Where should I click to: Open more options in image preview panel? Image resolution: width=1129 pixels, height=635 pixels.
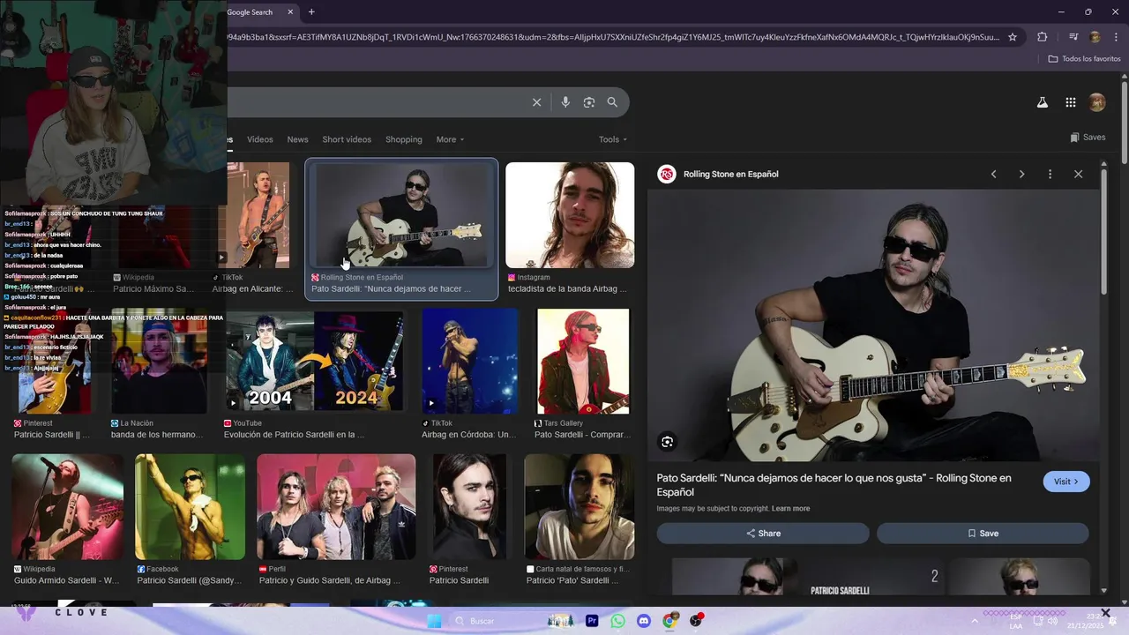[1050, 175]
